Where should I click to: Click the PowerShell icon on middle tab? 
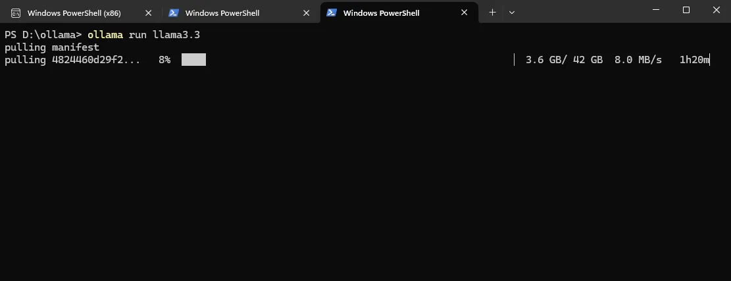pos(174,13)
